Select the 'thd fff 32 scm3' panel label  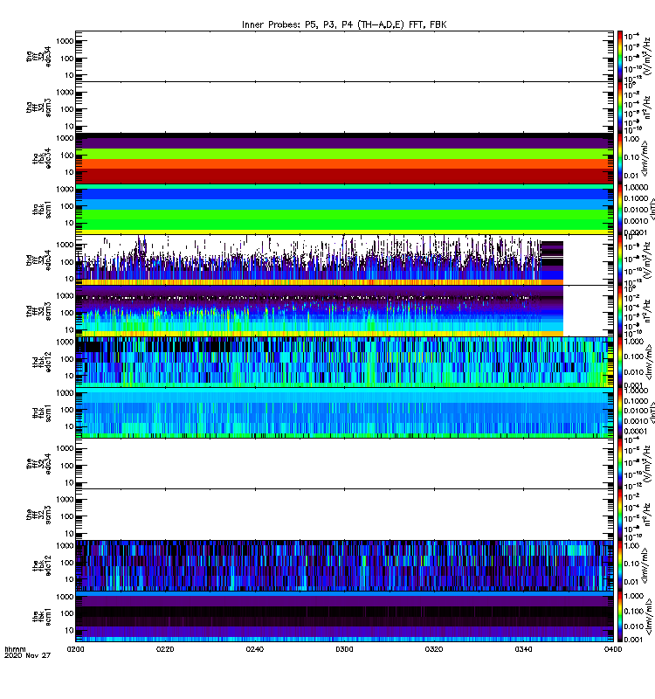pos(38,311)
